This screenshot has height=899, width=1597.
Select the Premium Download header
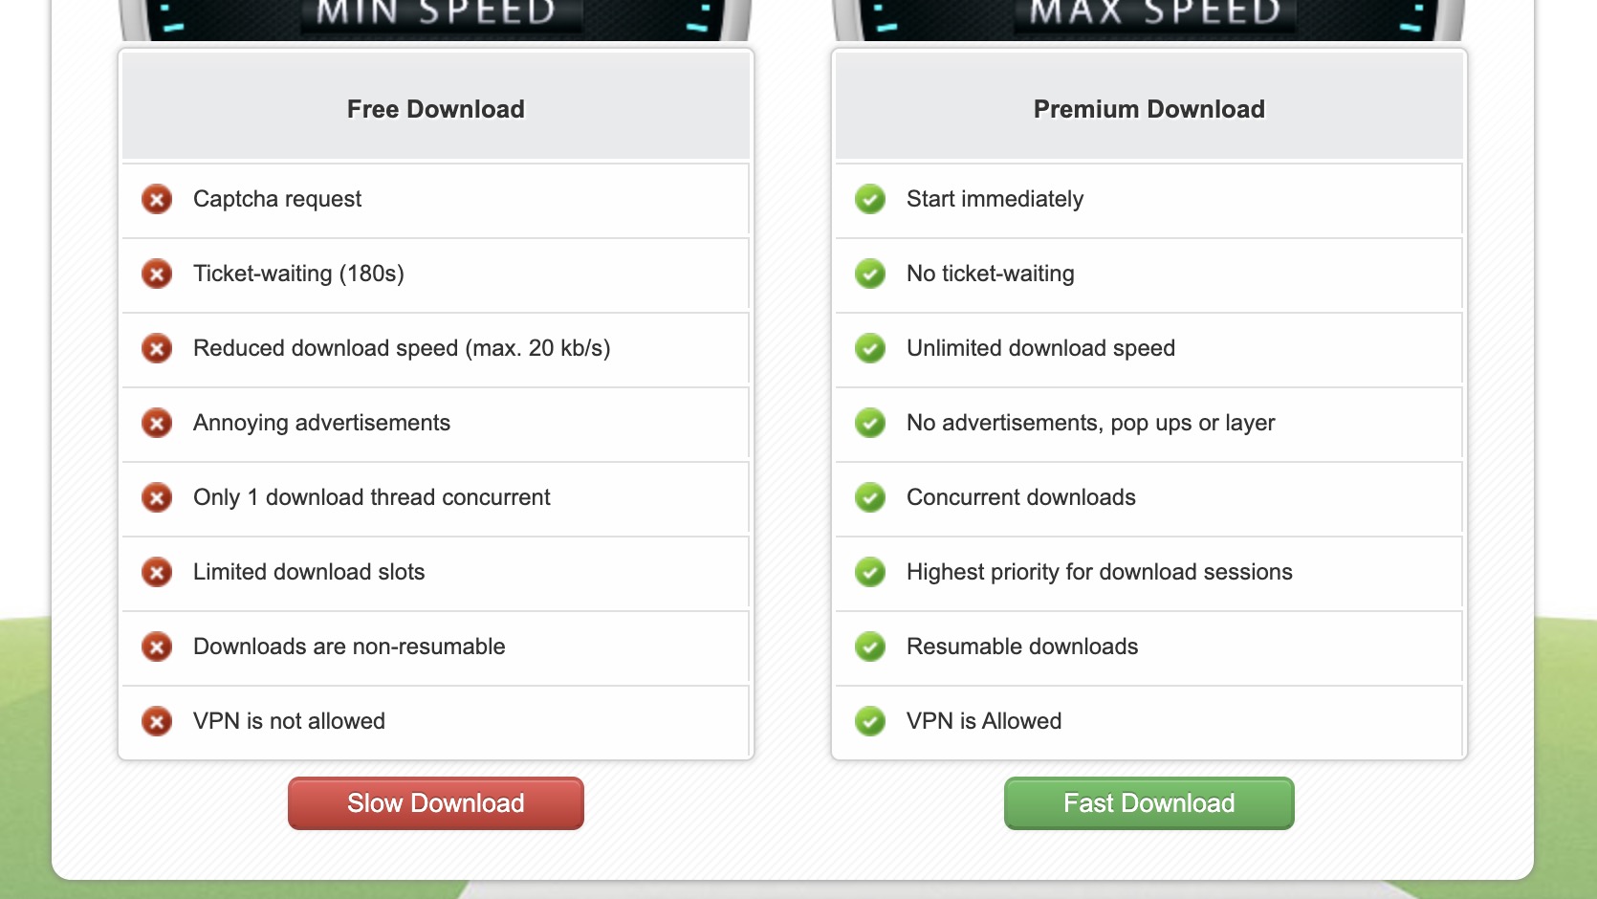point(1149,109)
